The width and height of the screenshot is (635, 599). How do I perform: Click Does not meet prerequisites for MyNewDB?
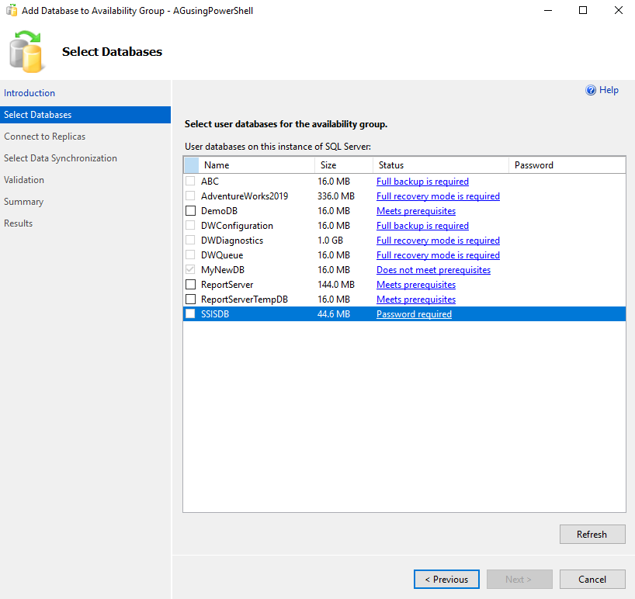433,269
